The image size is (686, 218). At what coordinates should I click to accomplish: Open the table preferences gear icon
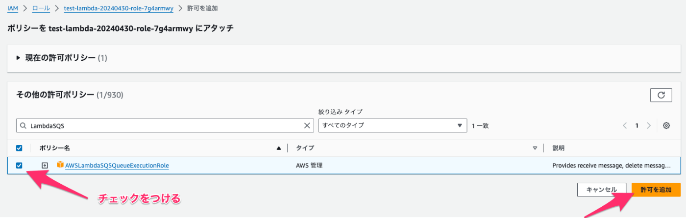click(x=666, y=125)
